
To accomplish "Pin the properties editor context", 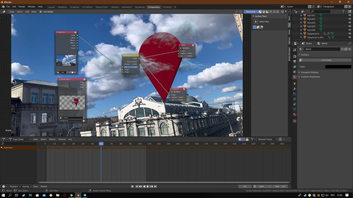I will (350, 43).
